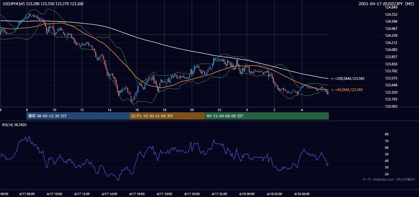Screen dimensions: 419x197
Task: Click the 4/17 14:00 date axis label
Action: 109,194
